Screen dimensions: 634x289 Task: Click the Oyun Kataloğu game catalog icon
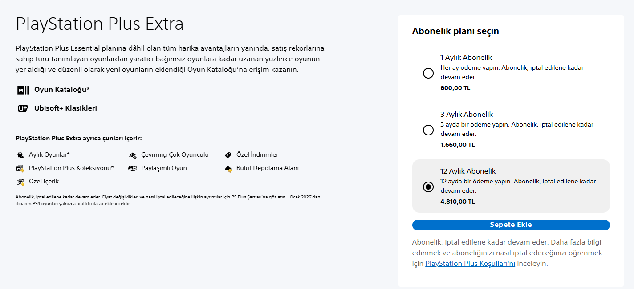pyautogui.click(x=23, y=90)
